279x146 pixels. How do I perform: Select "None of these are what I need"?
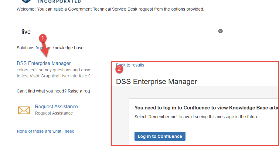46,131
